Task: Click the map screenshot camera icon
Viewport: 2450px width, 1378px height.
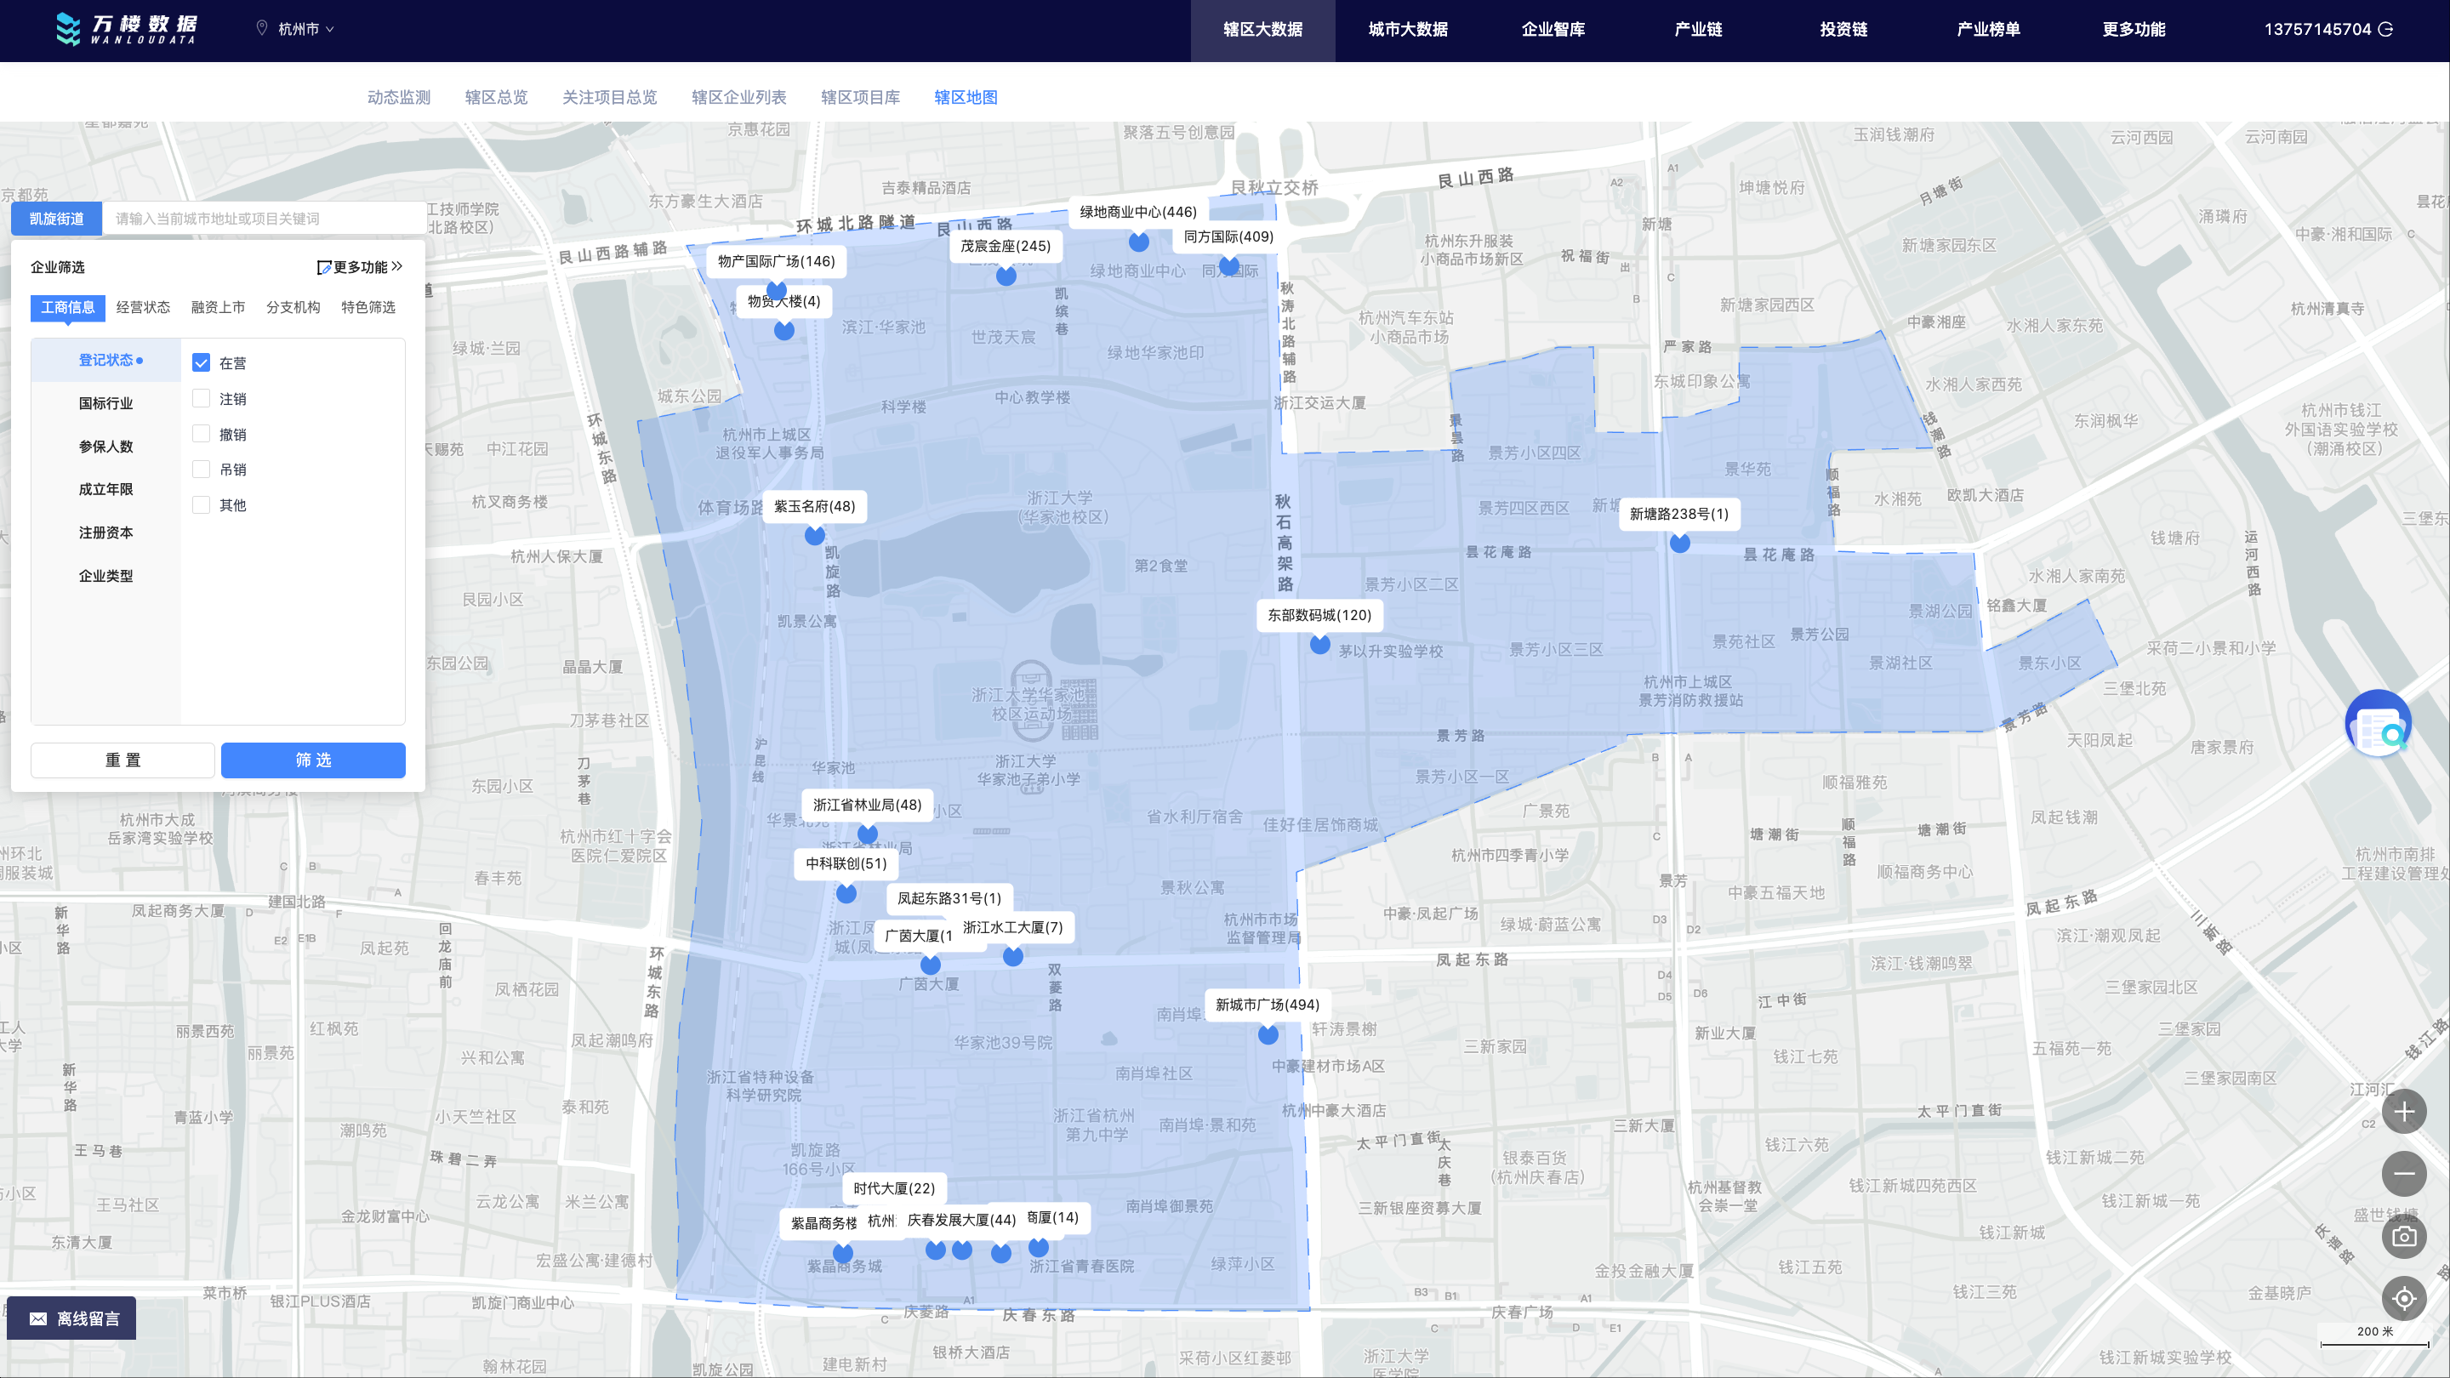Action: pyautogui.click(x=2403, y=1236)
